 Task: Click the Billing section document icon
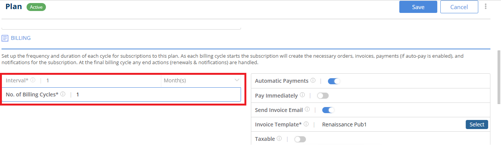(x=5, y=38)
